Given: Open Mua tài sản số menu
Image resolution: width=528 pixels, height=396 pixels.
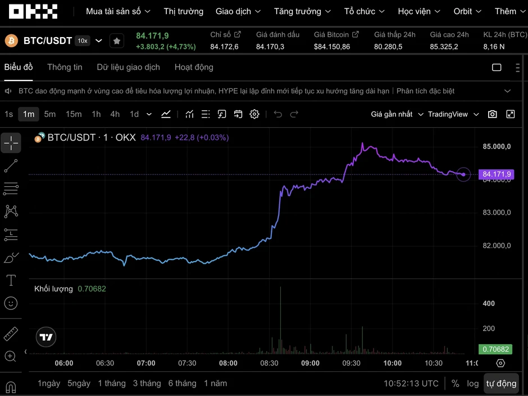Looking at the screenshot, I should (x=118, y=11).
